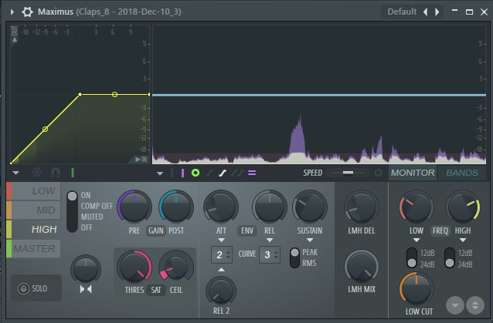493x323 pixels.
Task: Click the band state ON/COMP OFF/MUTED switch
Action: click(x=73, y=212)
